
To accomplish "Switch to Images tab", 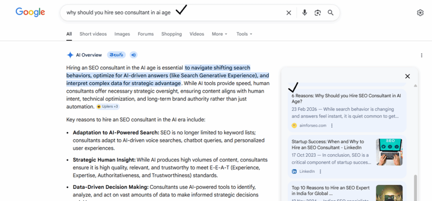I will [x=122, y=34].
